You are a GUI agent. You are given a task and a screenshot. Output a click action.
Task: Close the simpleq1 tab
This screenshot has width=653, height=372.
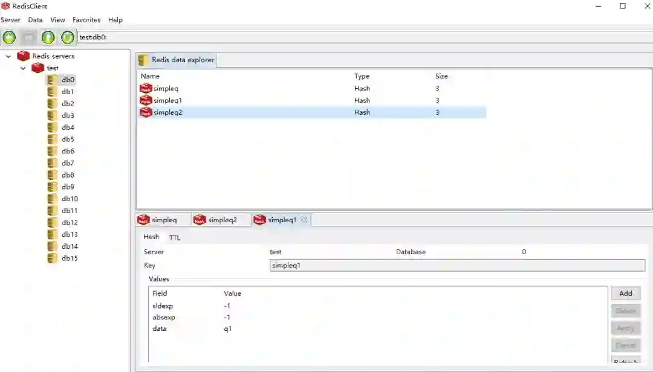point(304,219)
